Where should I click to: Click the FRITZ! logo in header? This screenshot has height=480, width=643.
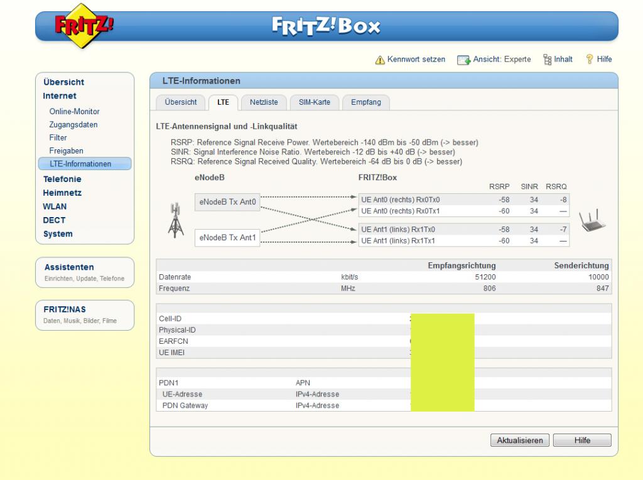[x=77, y=26]
